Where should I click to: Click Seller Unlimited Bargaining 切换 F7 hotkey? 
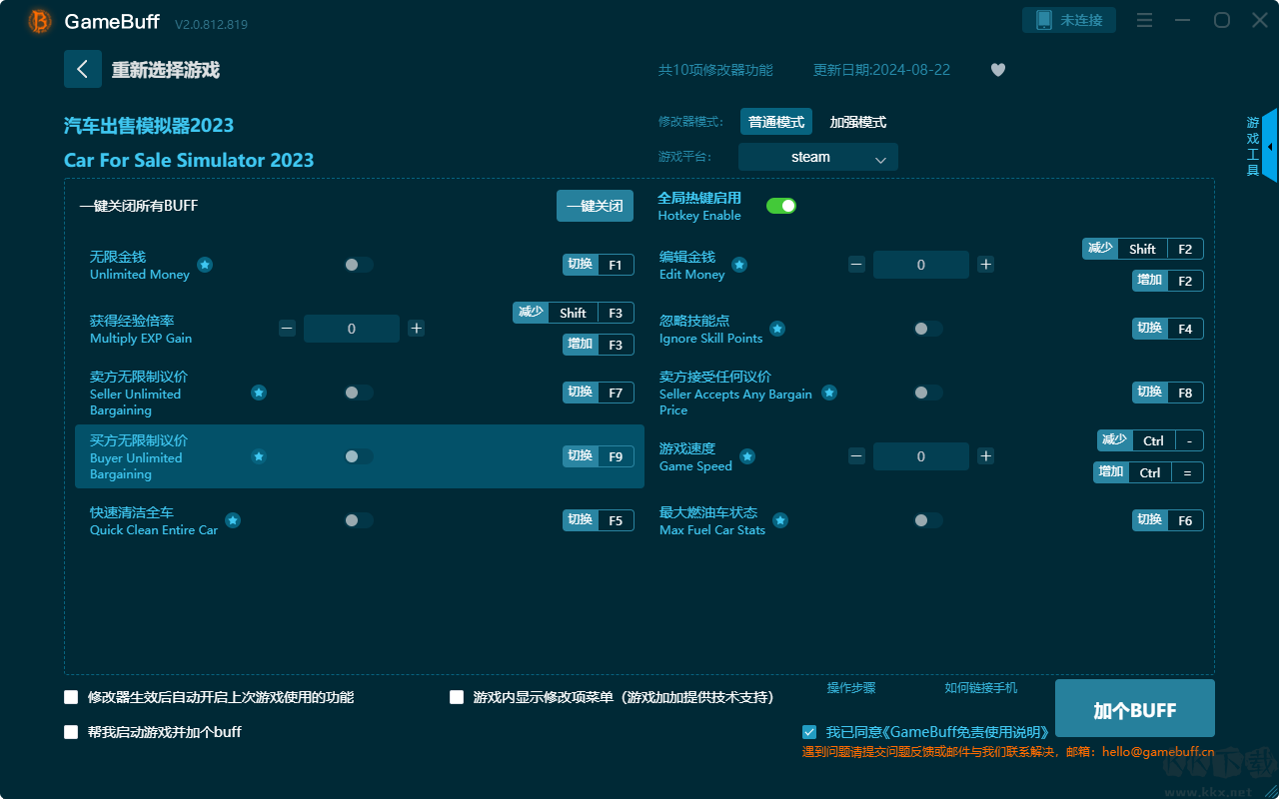pos(599,393)
